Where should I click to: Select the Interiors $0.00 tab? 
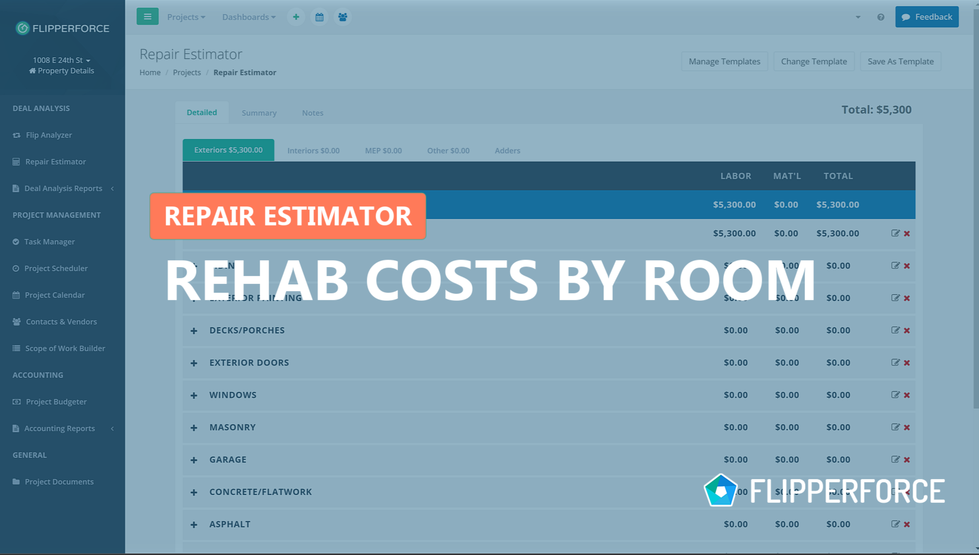[x=313, y=151]
